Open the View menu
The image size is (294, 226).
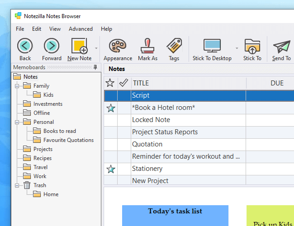[55, 29]
